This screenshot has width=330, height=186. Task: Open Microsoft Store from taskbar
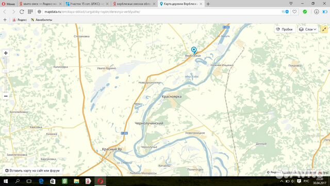click(53, 181)
